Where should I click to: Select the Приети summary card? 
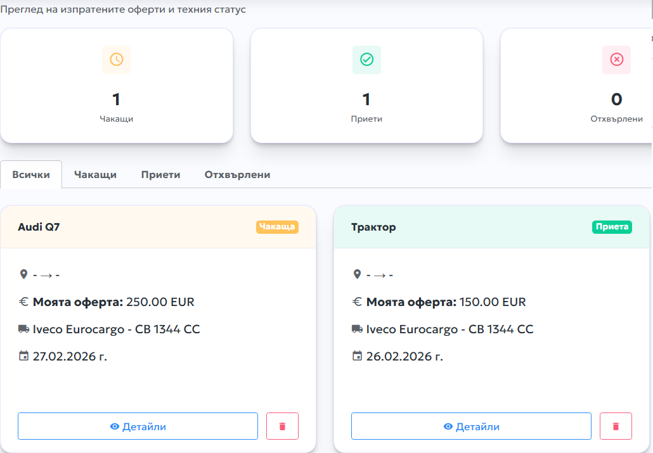tap(366, 86)
